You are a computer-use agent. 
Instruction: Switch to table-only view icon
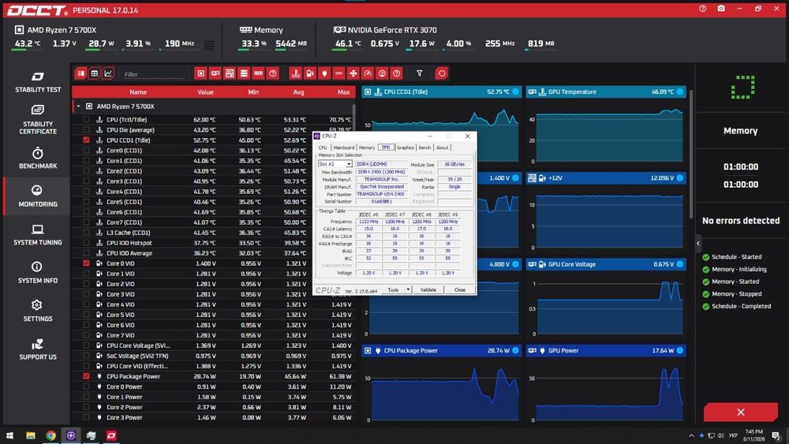click(x=94, y=73)
